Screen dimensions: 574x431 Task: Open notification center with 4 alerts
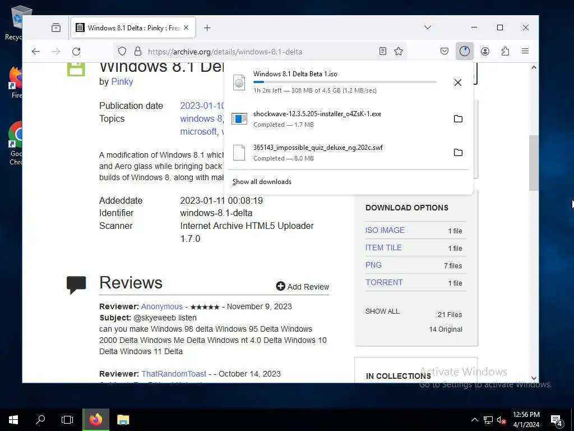[x=557, y=420]
